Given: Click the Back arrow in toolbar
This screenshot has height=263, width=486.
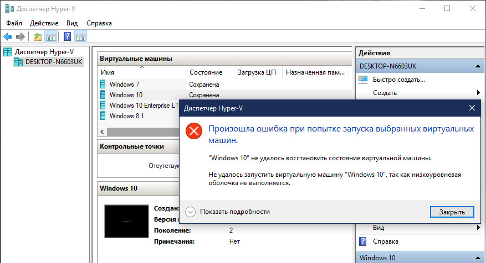Looking at the screenshot, I should [8, 37].
